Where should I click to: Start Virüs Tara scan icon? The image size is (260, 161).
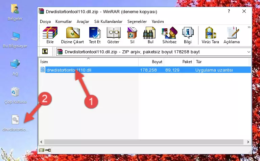(210, 35)
